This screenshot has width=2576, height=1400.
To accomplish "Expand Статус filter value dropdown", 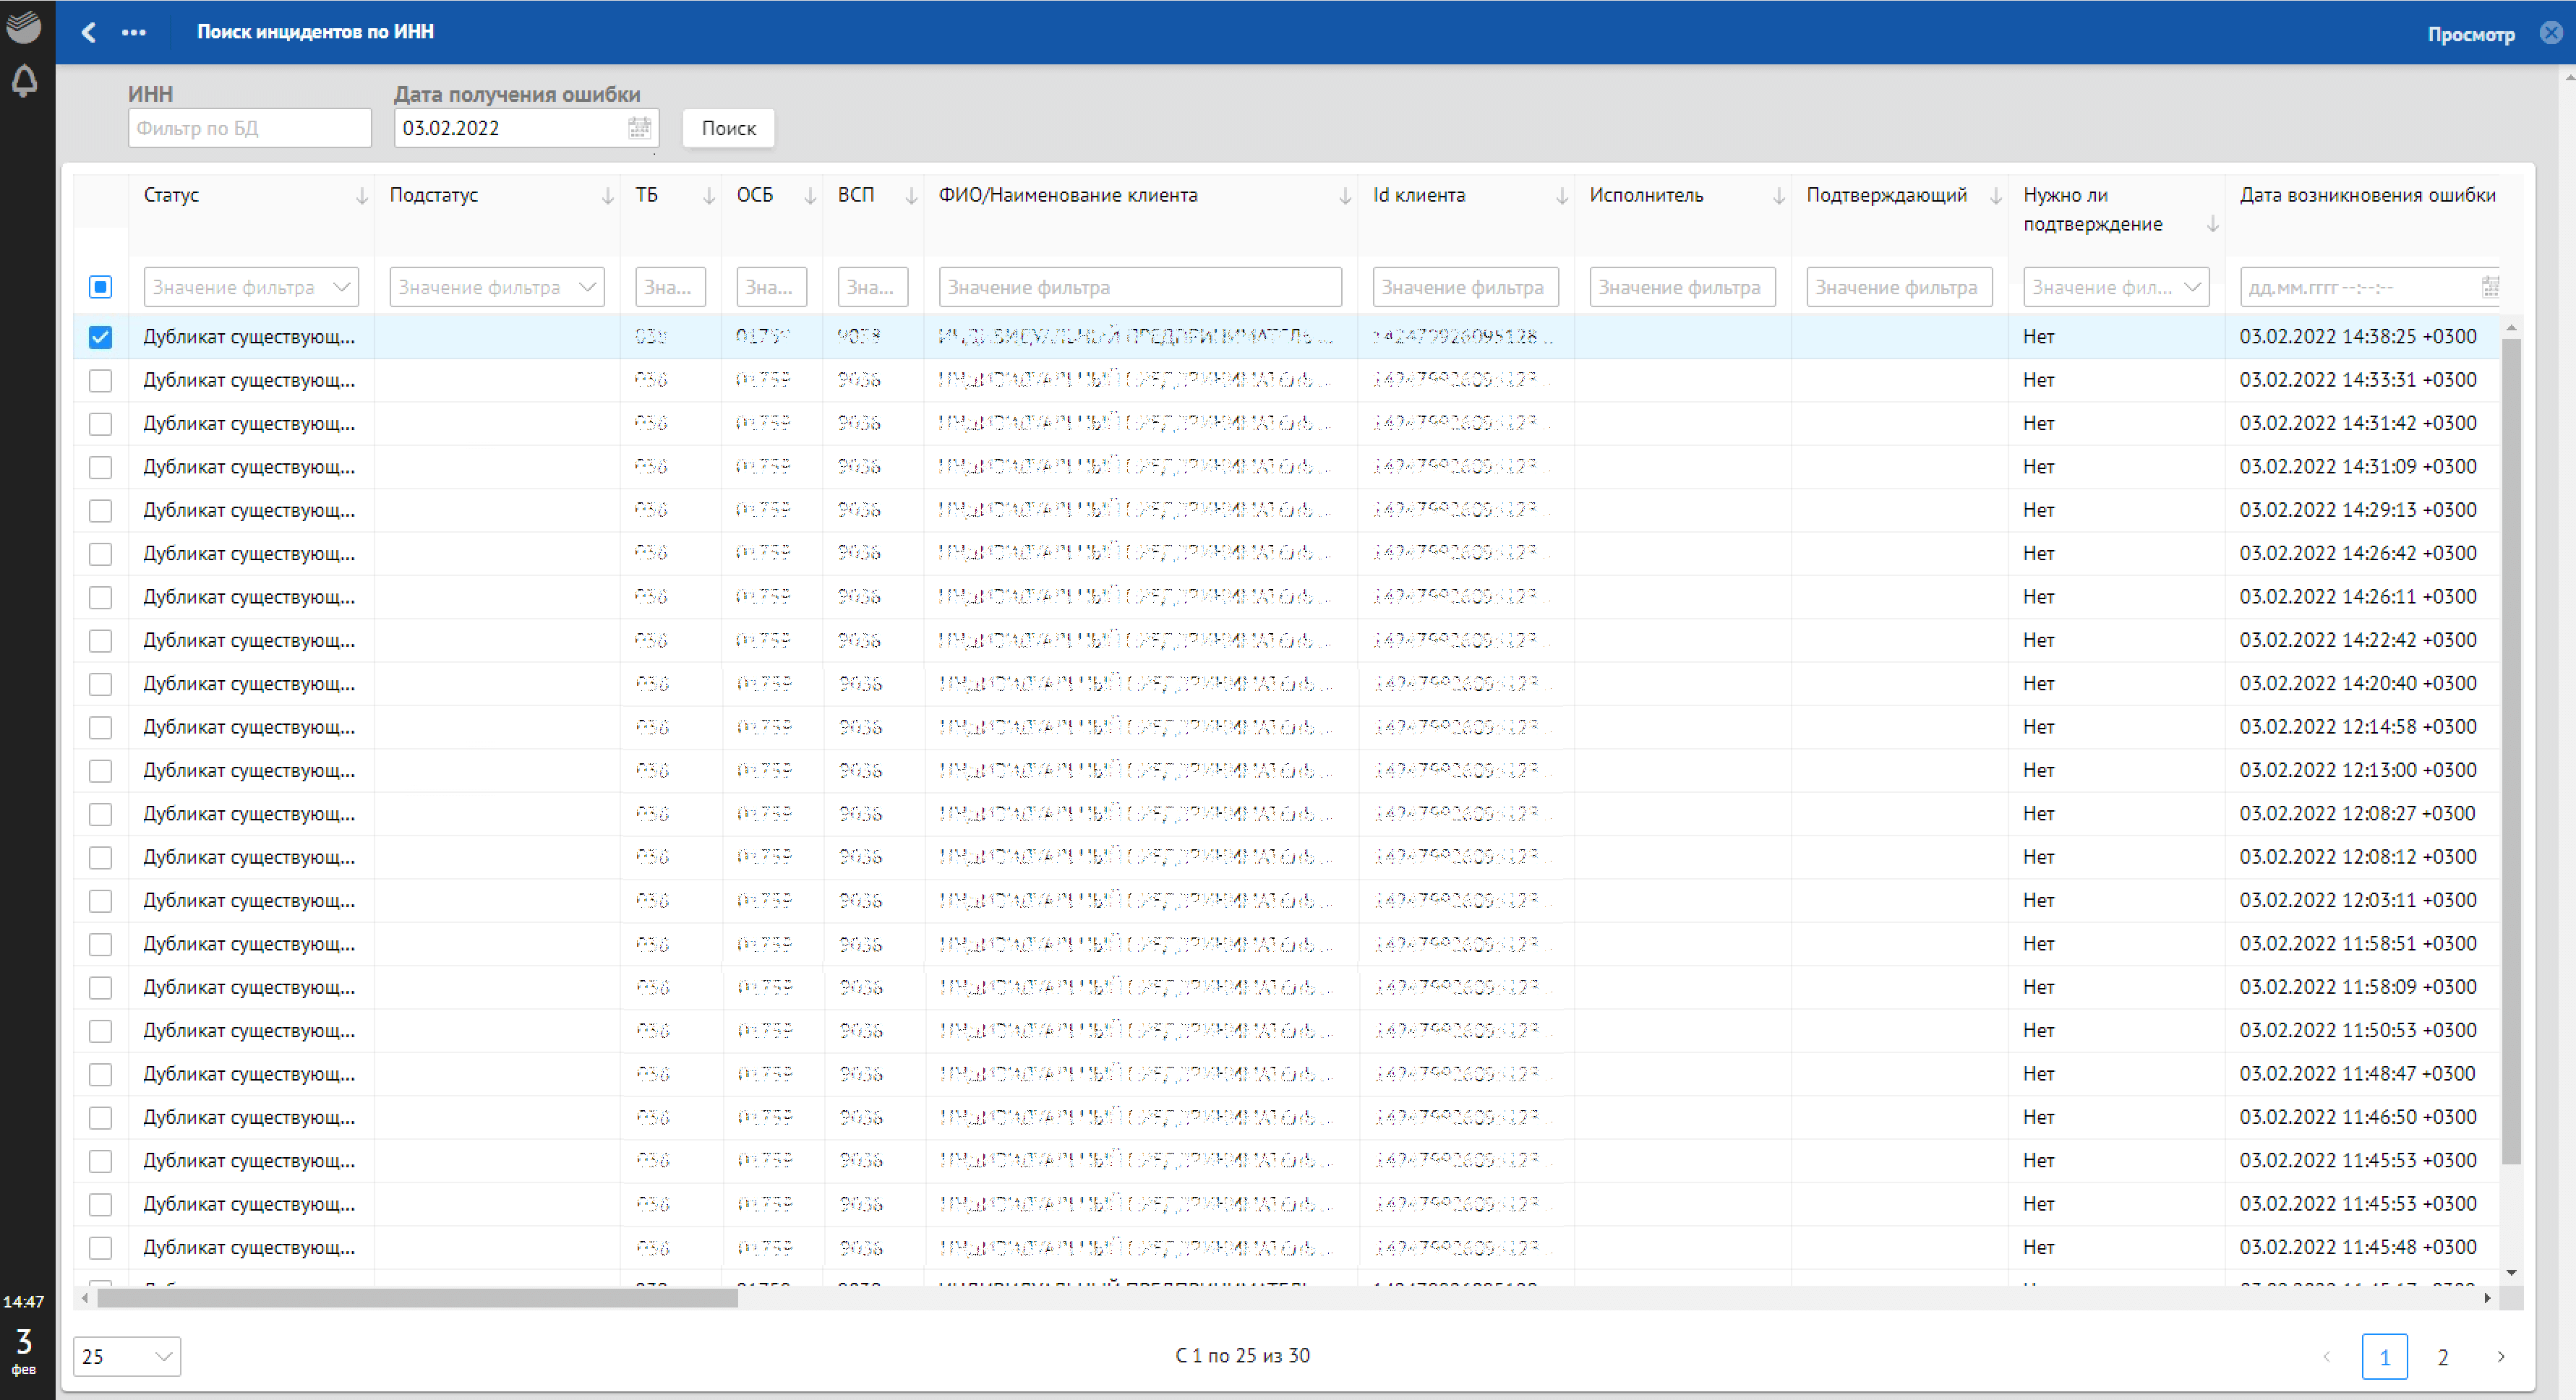I will [342, 287].
